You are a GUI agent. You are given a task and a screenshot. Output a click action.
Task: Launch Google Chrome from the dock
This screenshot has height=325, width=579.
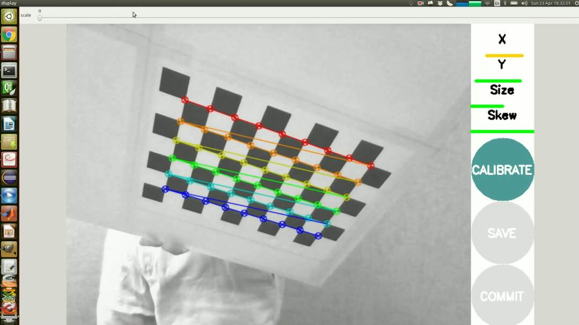(x=9, y=35)
